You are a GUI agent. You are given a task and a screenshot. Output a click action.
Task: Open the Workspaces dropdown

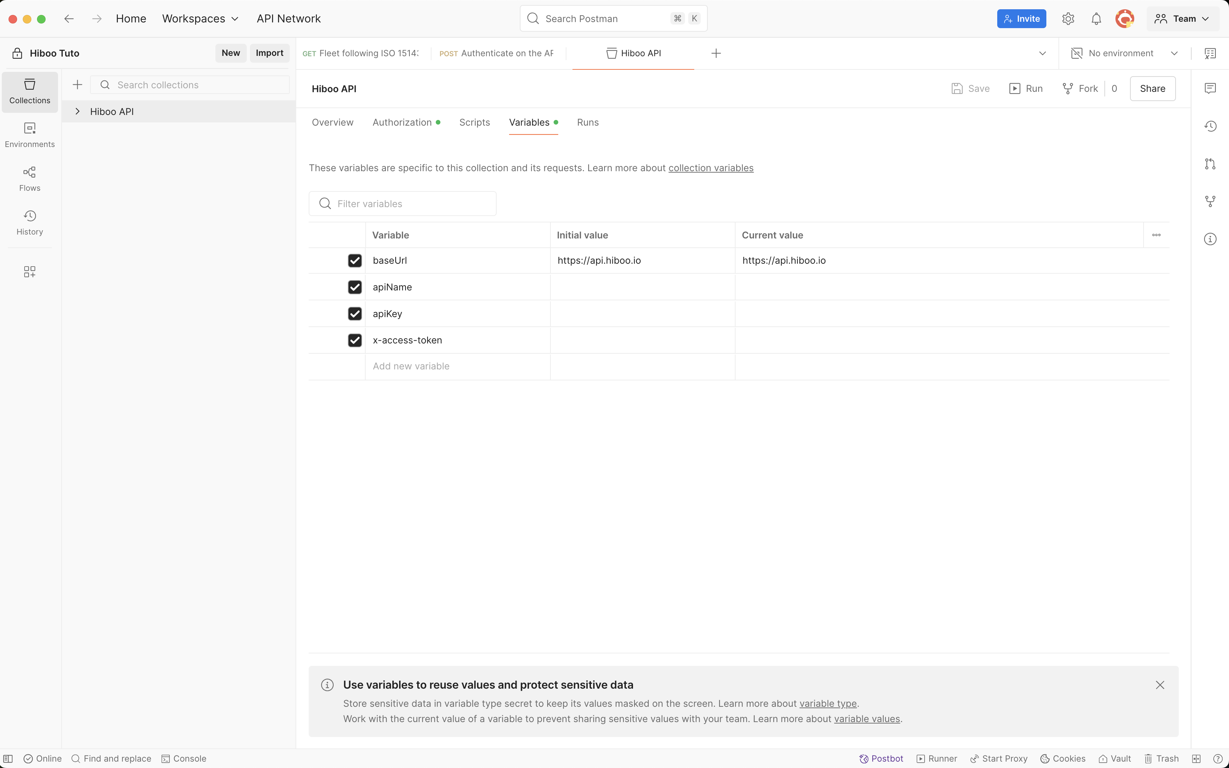[200, 19]
